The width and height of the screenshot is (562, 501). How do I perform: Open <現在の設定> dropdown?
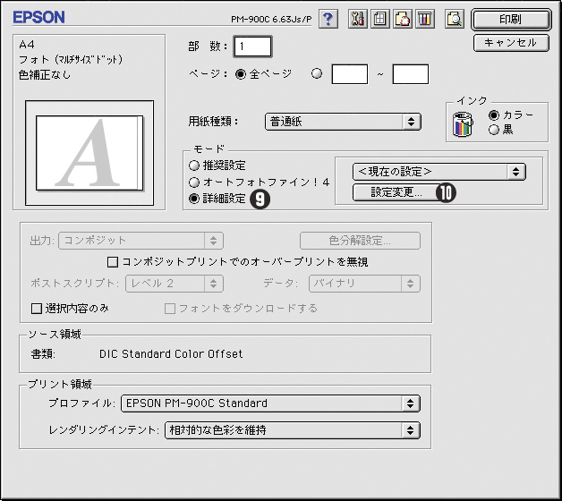click(439, 172)
